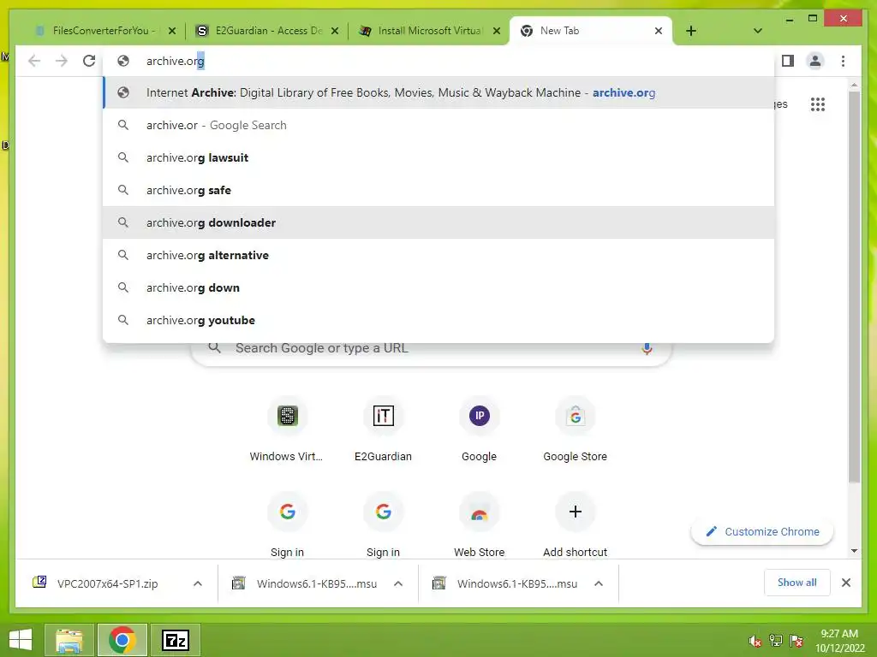The height and width of the screenshot is (657, 877).
Task: Select 'archive.org safe' suggestion
Action: coord(439,190)
